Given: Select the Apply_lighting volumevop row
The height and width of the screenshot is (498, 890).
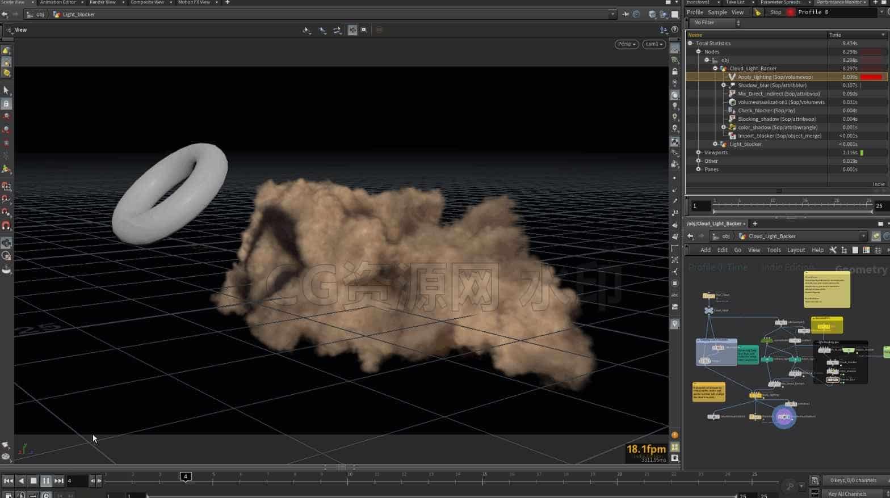Looking at the screenshot, I should 786,77.
